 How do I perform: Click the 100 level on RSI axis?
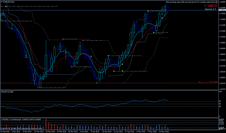pos(220,92)
